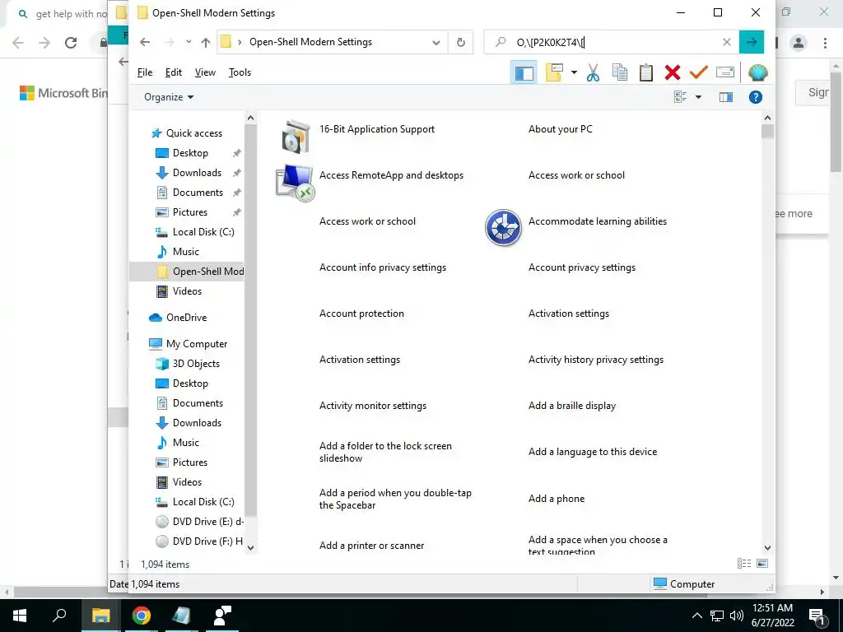This screenshot has width=843, height=632.
Task: Select My Computer in navigation pane
Action: click(197, 344)
